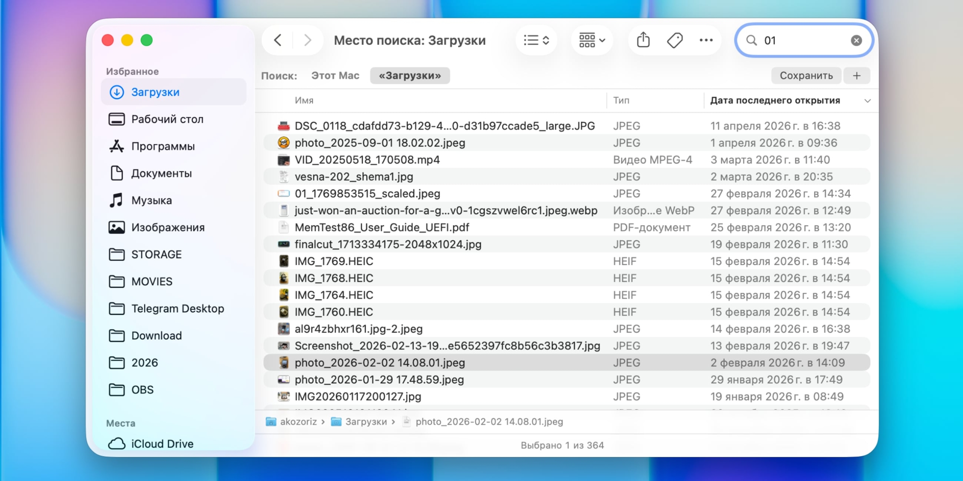Open iCloud Drive in sidebar
The width and height of the screenshot is (963, 481).
[x=162, y=443]
